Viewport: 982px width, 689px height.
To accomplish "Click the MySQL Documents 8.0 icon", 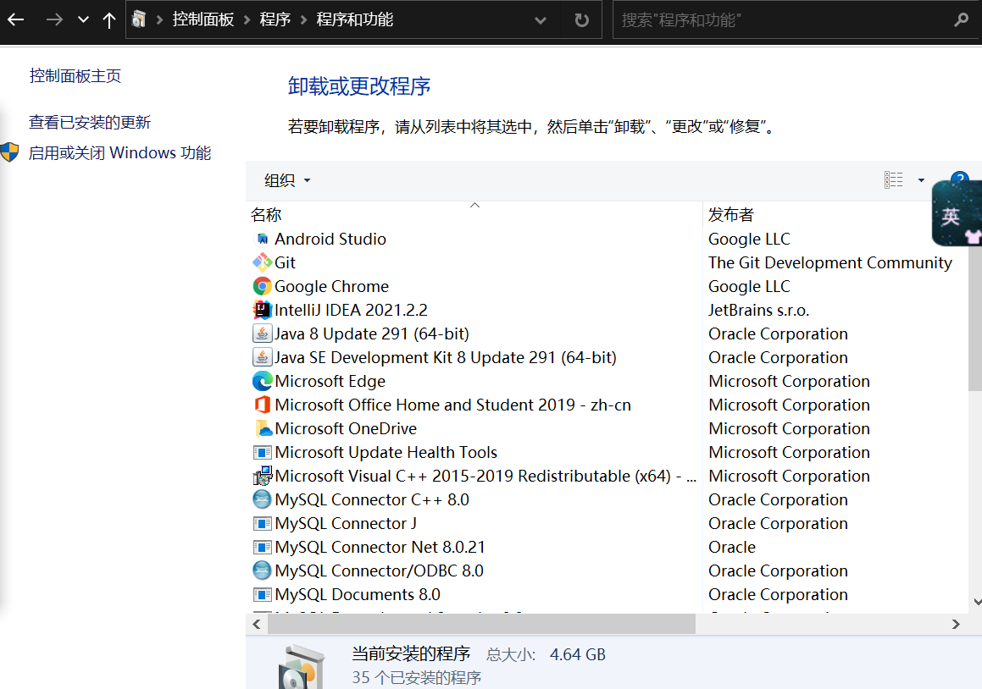I will [263, 594].
